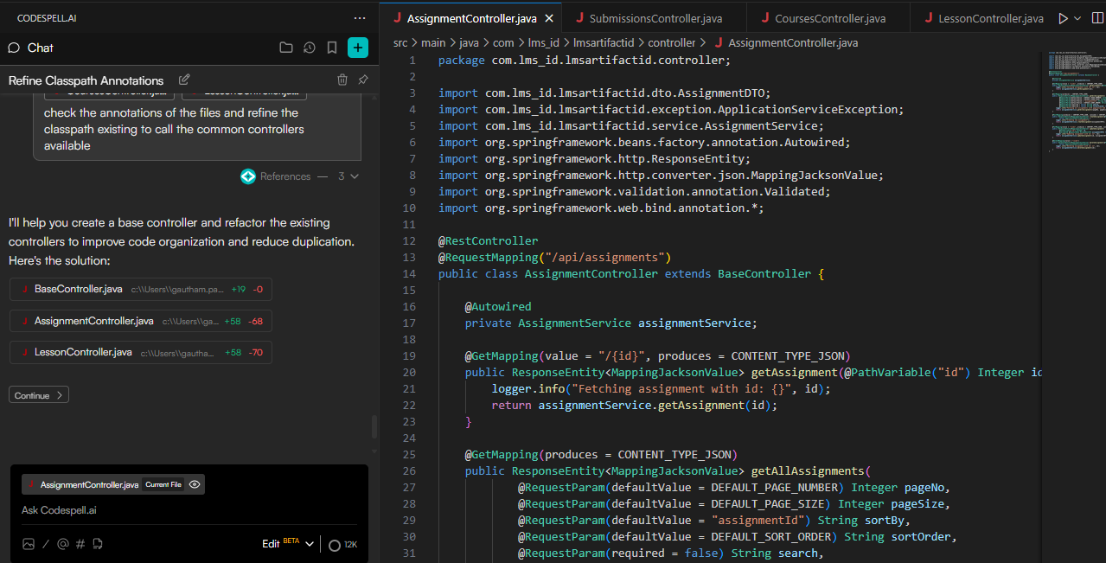Attach an image using the picture icon
The image size is (1106, 563).
[x=29, y=544]
